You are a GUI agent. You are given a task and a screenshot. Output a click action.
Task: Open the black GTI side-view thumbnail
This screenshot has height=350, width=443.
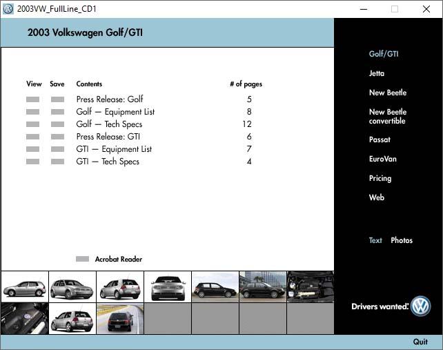[215, 286]
